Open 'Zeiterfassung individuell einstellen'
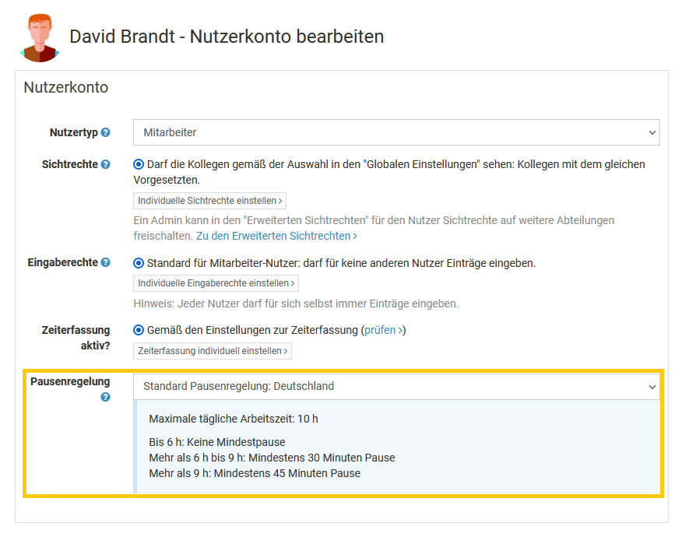Image resolution: width=682 pixels, height=537 pixels. click(213, 351)
